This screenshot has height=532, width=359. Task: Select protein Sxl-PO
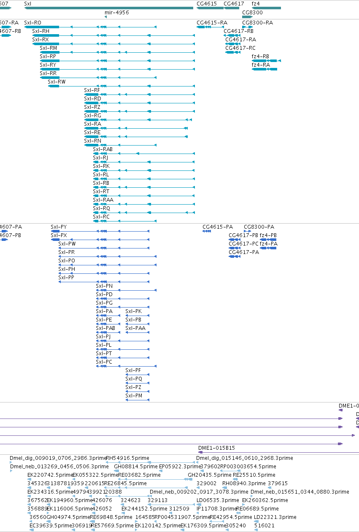click(67, 261)
